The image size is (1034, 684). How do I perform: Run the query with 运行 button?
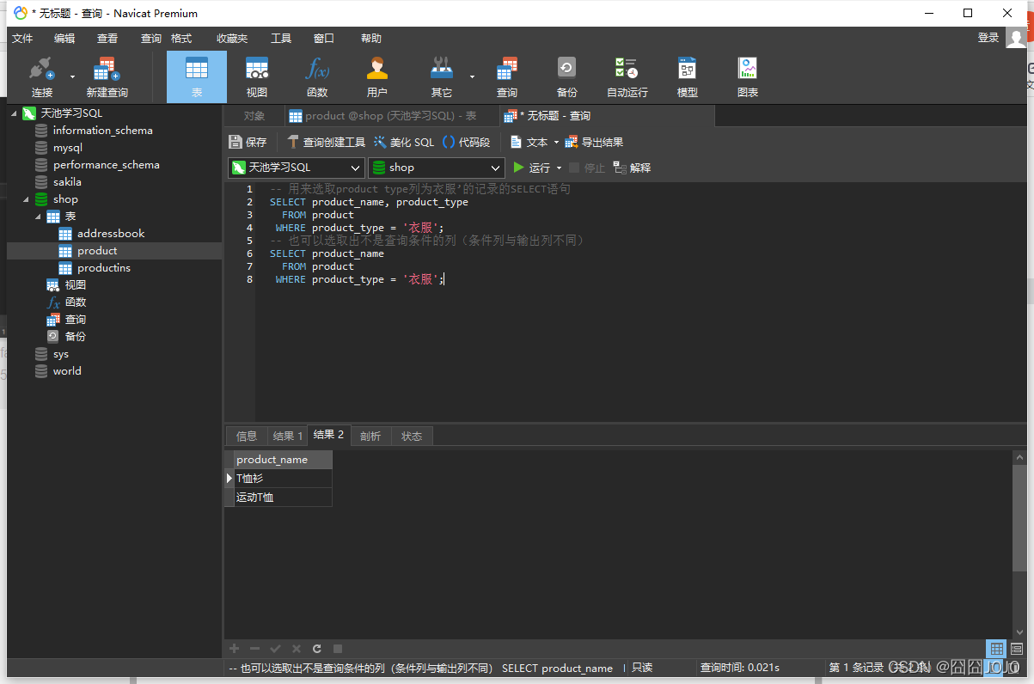point(531,168)
